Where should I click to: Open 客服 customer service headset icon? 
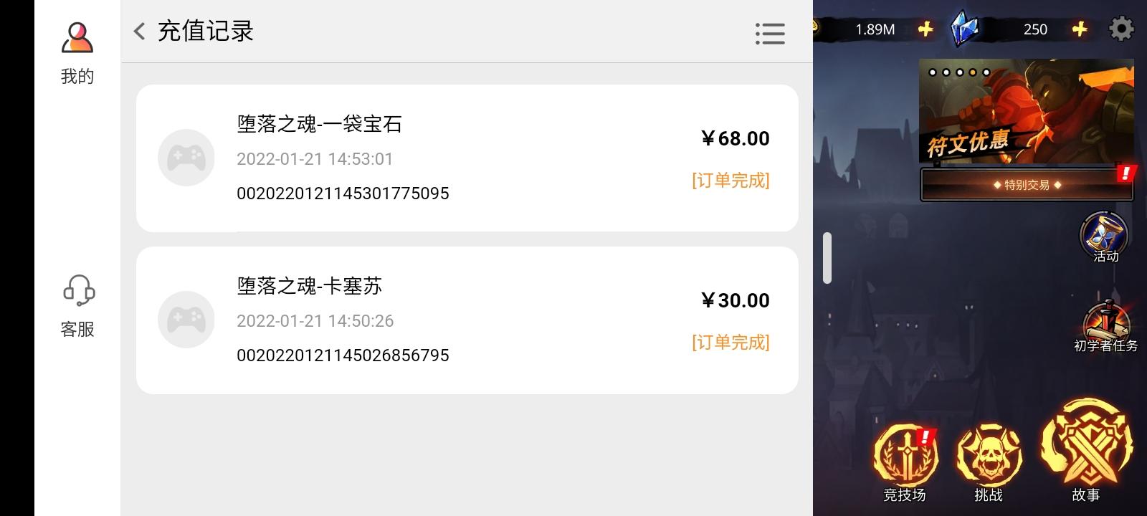pos(78,291)
